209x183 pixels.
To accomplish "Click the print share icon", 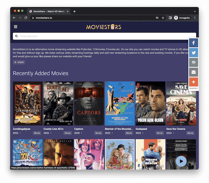I will point(193,62).
